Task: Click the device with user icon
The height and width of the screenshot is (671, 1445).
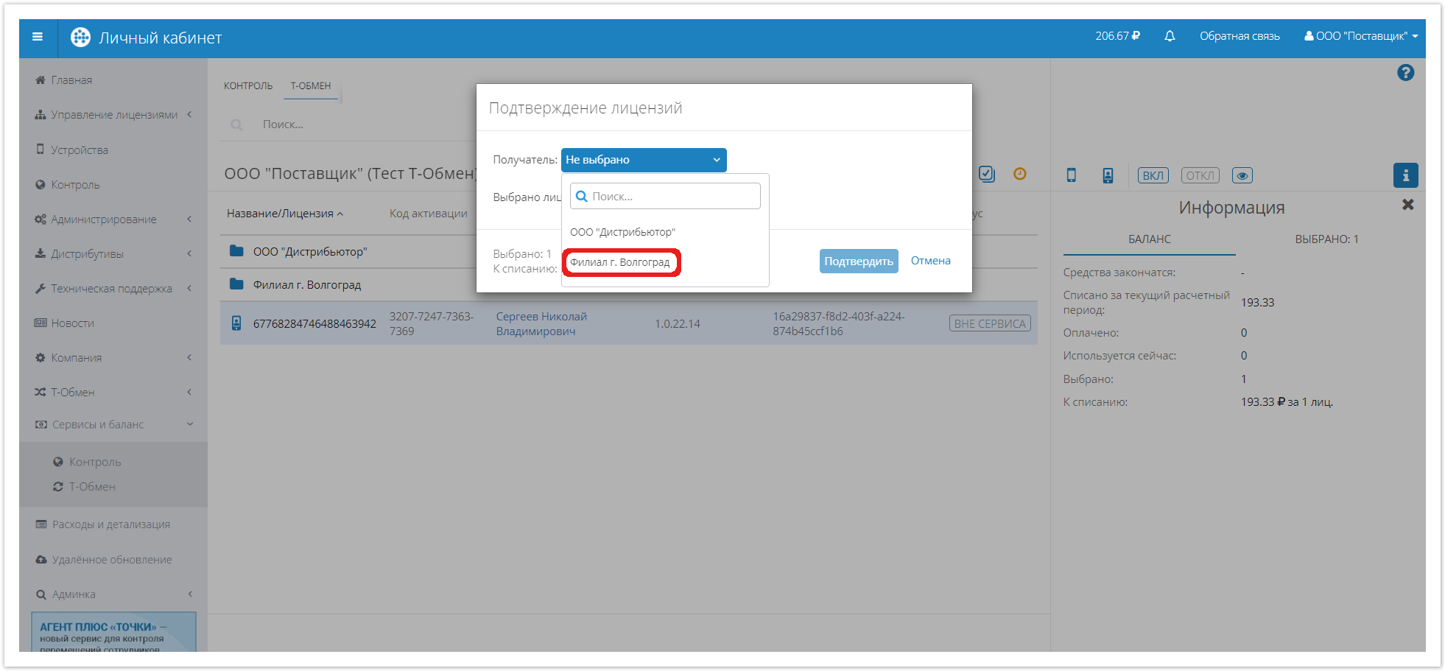Action: click(x=1108, y=175)
